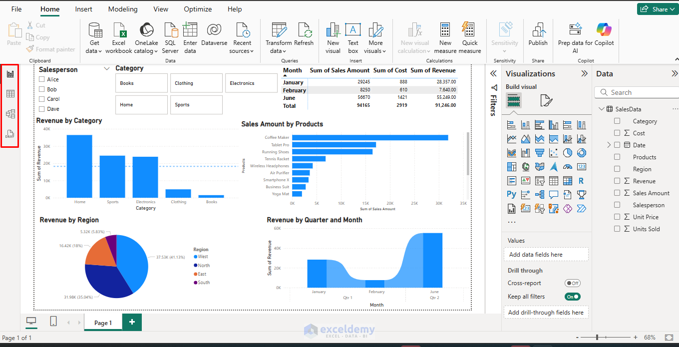Image resolution: width=679 pixels, height=347 pixels.
Task: Select the R script visual icon
Action: click(582, 181)
